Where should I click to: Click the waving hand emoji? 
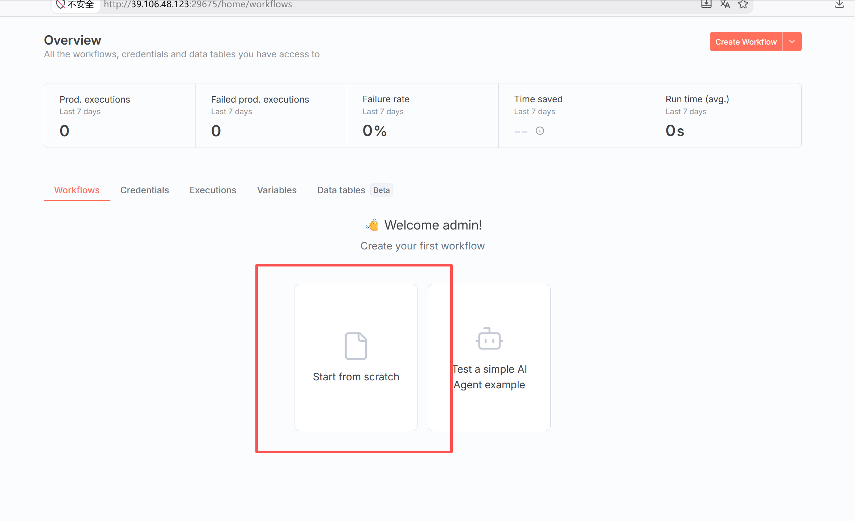pyautogui.click(x=372, y=225)
